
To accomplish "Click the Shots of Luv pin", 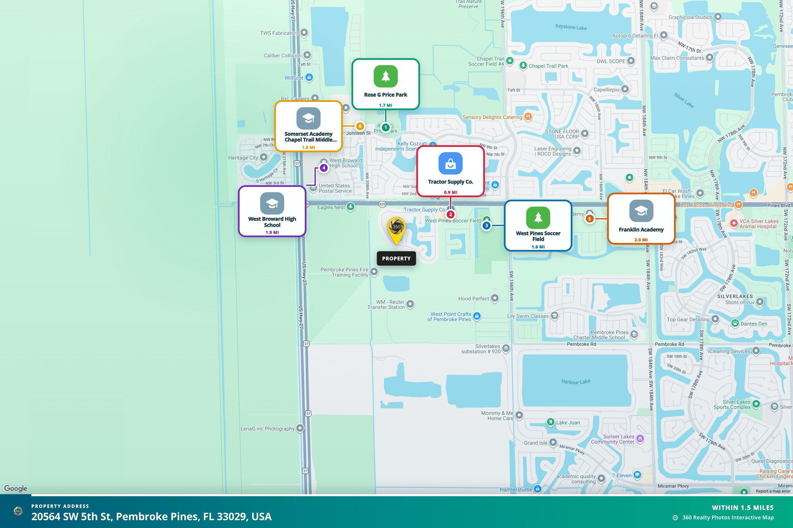I will pos(760,302).
